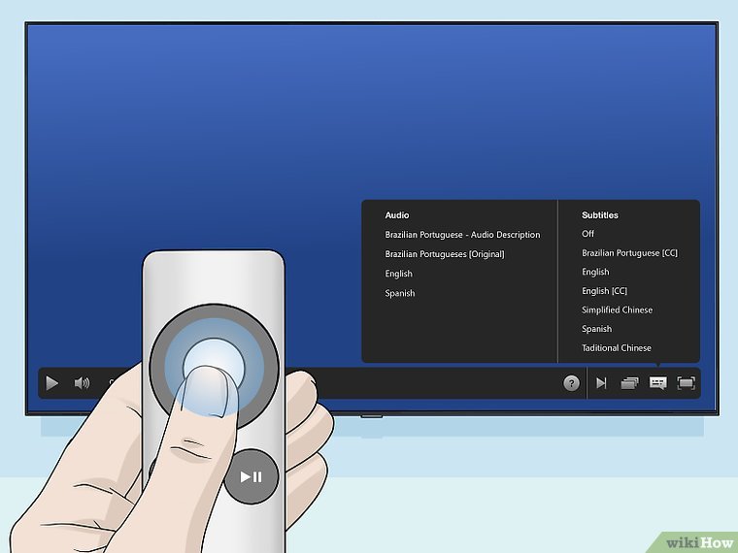Choose Brazilian Portuguese Audio Description track
The image size is (738, 553).
click(x=462, y=235)
